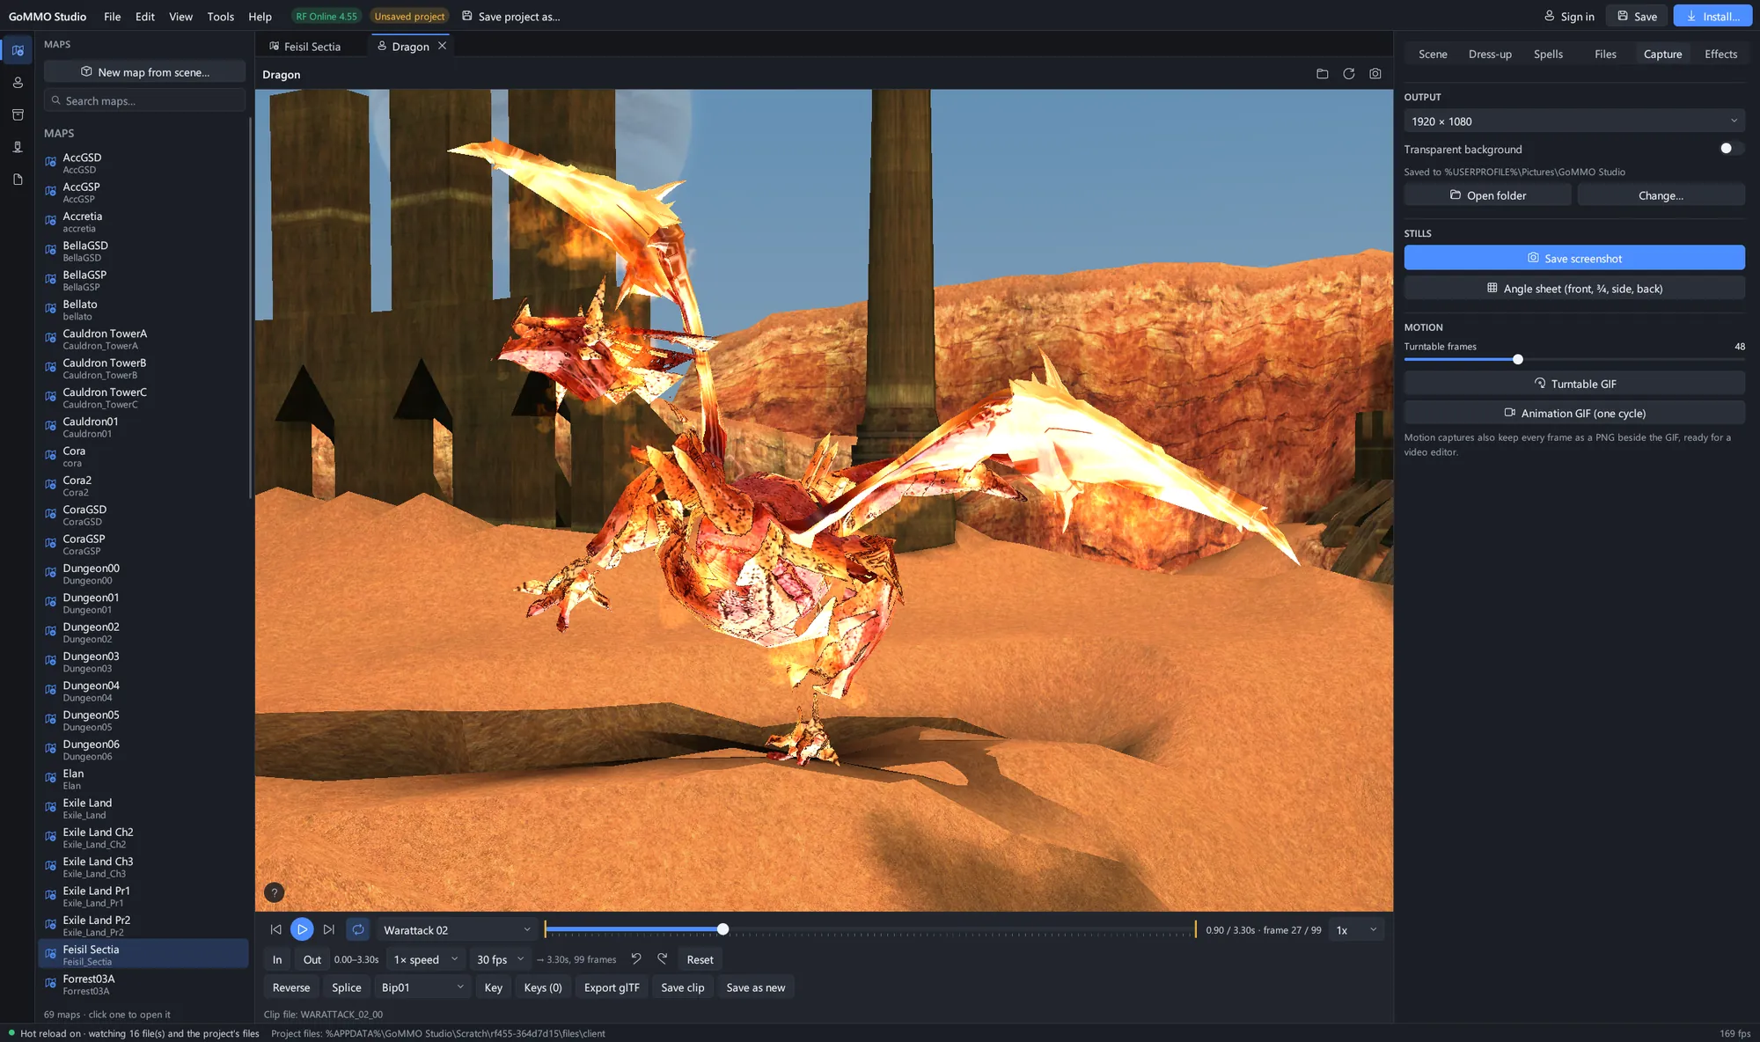Open the Archive sidebar icon

click(18, 114)
